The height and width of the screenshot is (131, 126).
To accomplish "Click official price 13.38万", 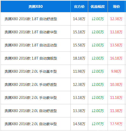I will pyautogui.click(x=79, y=111).
